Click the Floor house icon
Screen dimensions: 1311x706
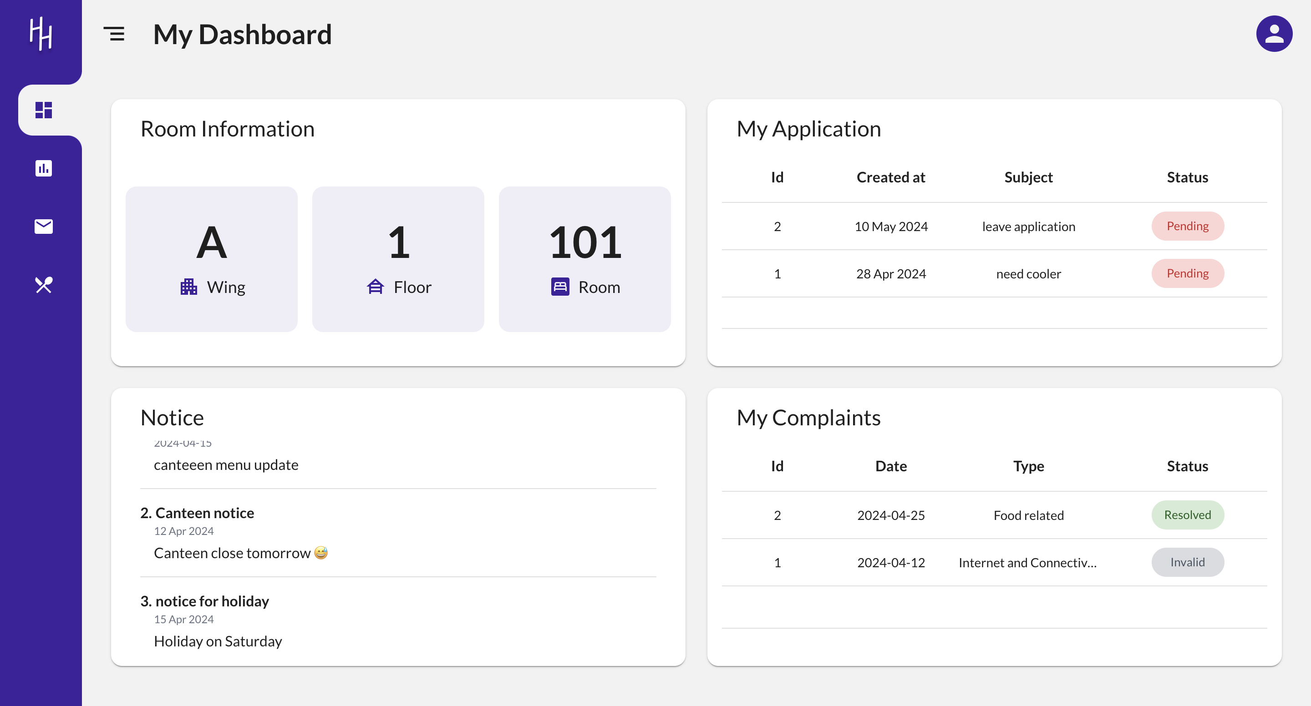point(375,287)
